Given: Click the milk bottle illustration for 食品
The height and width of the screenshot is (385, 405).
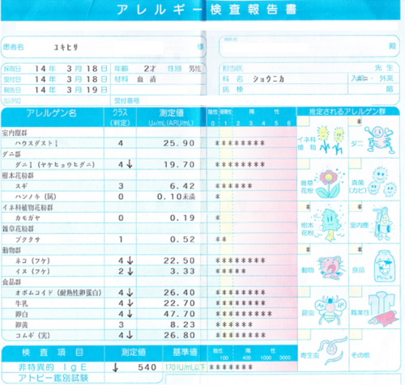Looking at the screenshot, I should (385, 266).
